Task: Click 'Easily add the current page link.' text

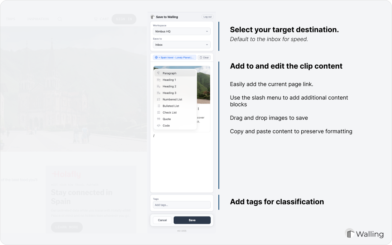Action: click(272, 84)
